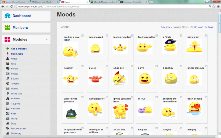
Task: Click the page scrollbar down arrow
Action: point(220,134)
